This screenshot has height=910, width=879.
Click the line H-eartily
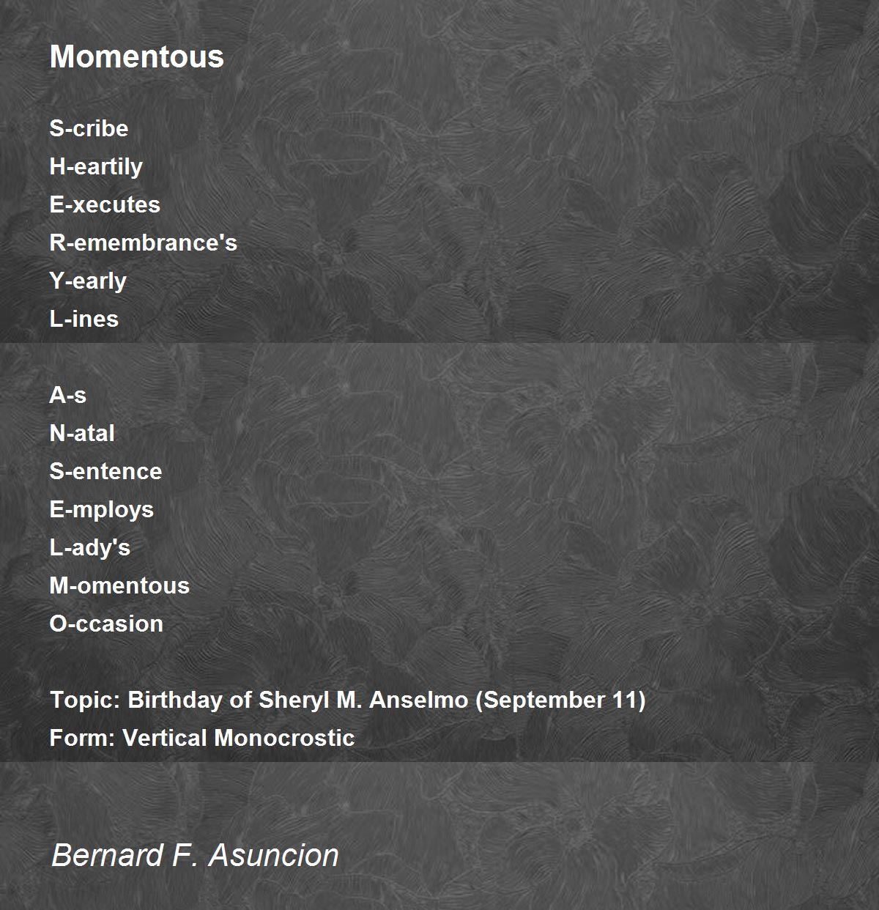point(96,166)
